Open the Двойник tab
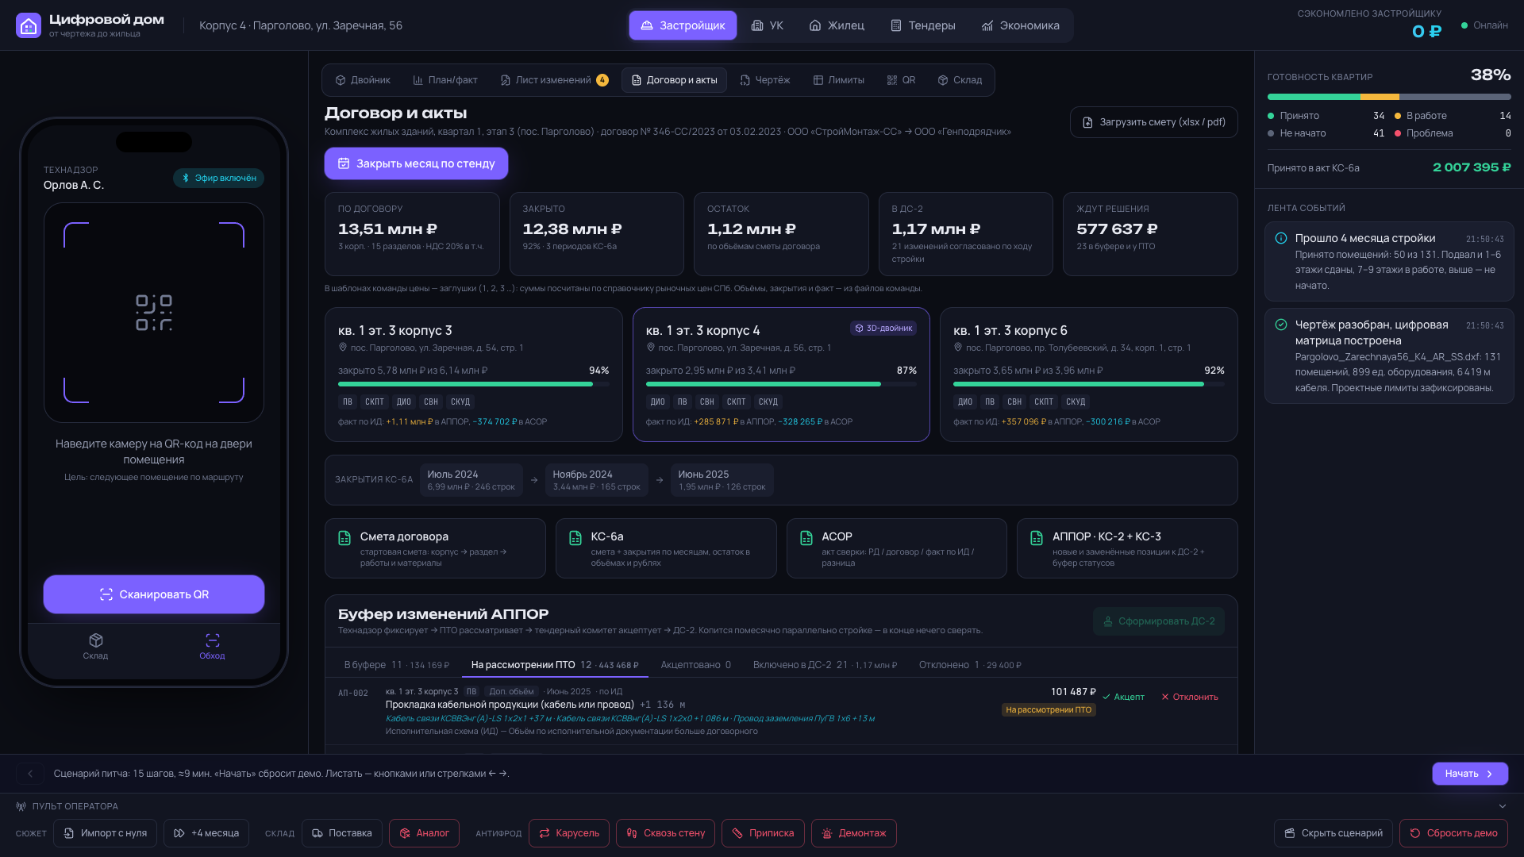 pos(363,80)
